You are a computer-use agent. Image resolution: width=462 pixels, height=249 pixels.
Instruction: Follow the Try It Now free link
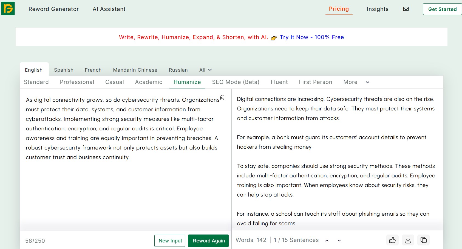[311, 37]
